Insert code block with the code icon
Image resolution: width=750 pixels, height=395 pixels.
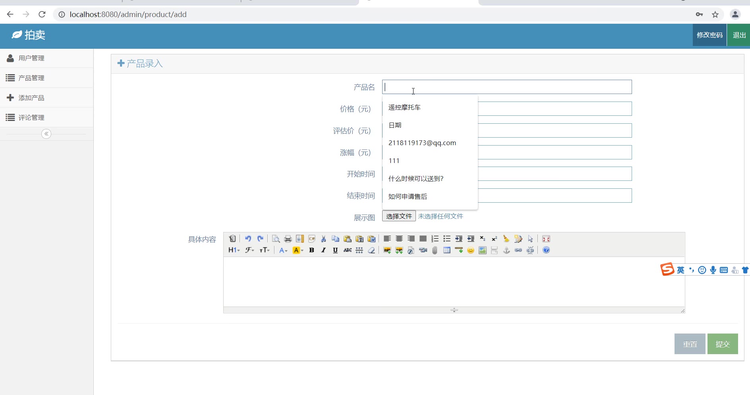click(x=312, y=239)
